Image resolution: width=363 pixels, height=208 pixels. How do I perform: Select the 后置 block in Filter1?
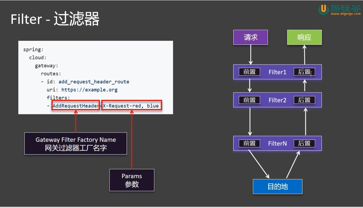tap(304, 72)
